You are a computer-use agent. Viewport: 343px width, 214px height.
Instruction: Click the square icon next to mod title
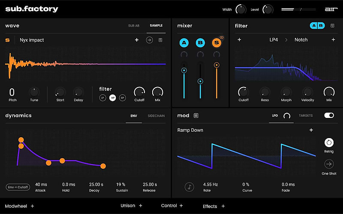click(x=196, y=115)
